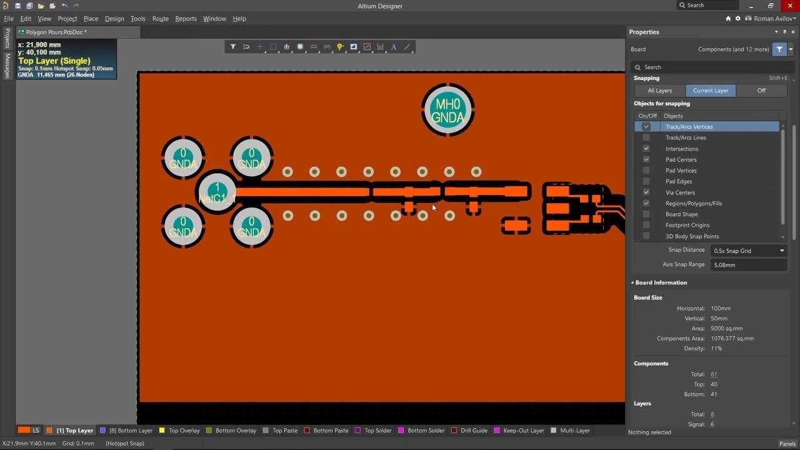Toggle Pad Centers snapping checkbox
Viewport: 800px width, 450px height.
point(646,159)
